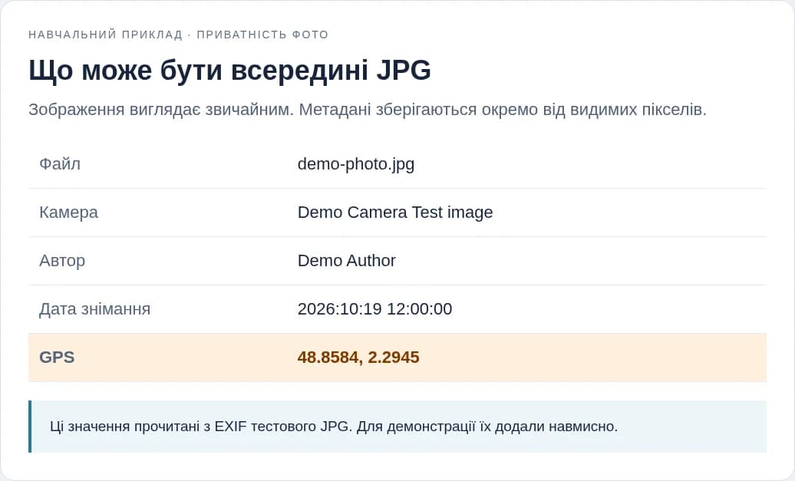The height and width of the screenshot is (481, 795).
Task: Click the date value '2026:10:19 12:00:00'
Action: pyautogui.click(x=374, y=308)
